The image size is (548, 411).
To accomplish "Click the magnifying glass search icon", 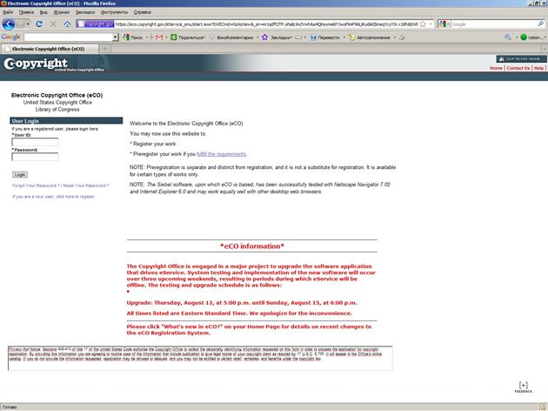I will pos(541,24).
